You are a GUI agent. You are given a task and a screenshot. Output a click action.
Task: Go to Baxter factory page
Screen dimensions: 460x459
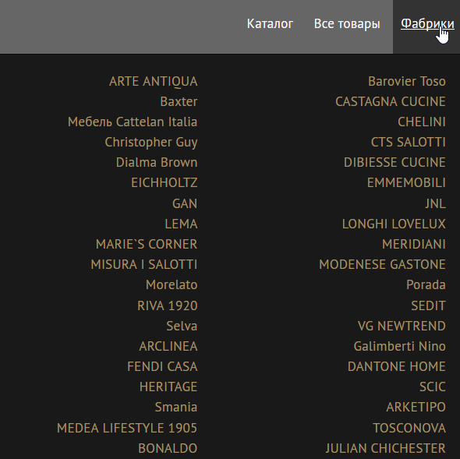click(x=179, y=102)
